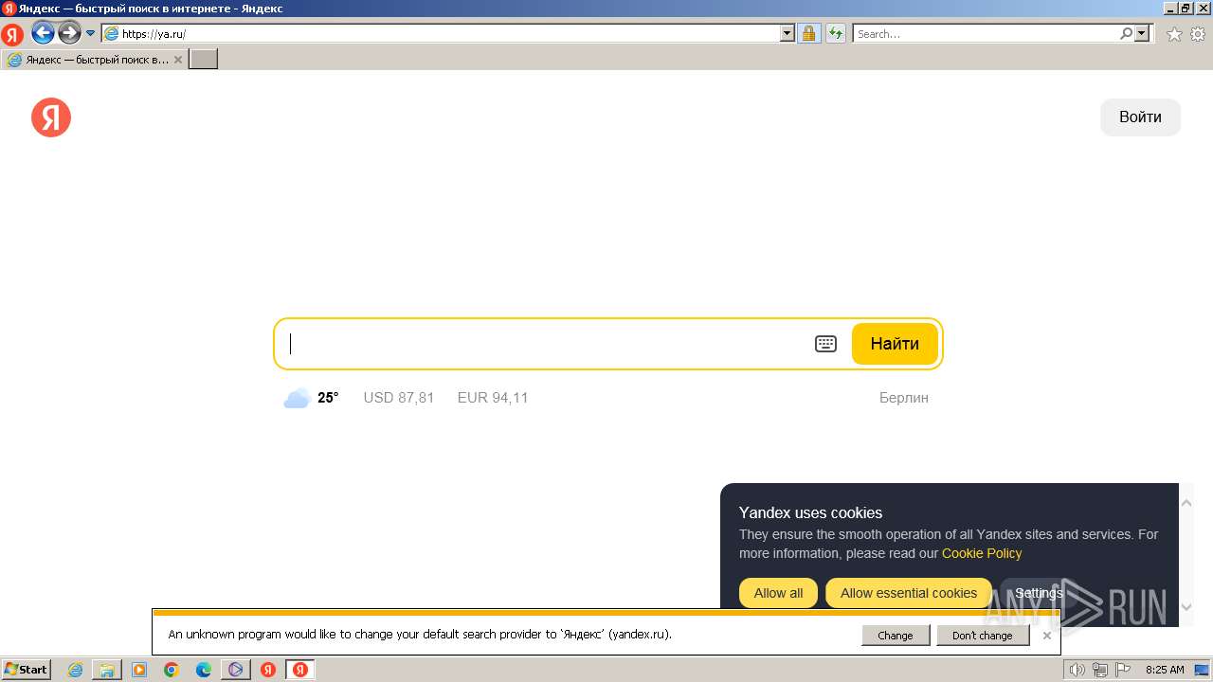Viewport: 1213px width, 682px height.
Task: Open the cookie Settings button
Action: pos(1039,593)
